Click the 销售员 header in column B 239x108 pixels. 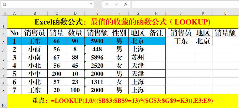(x=34, y=33)
